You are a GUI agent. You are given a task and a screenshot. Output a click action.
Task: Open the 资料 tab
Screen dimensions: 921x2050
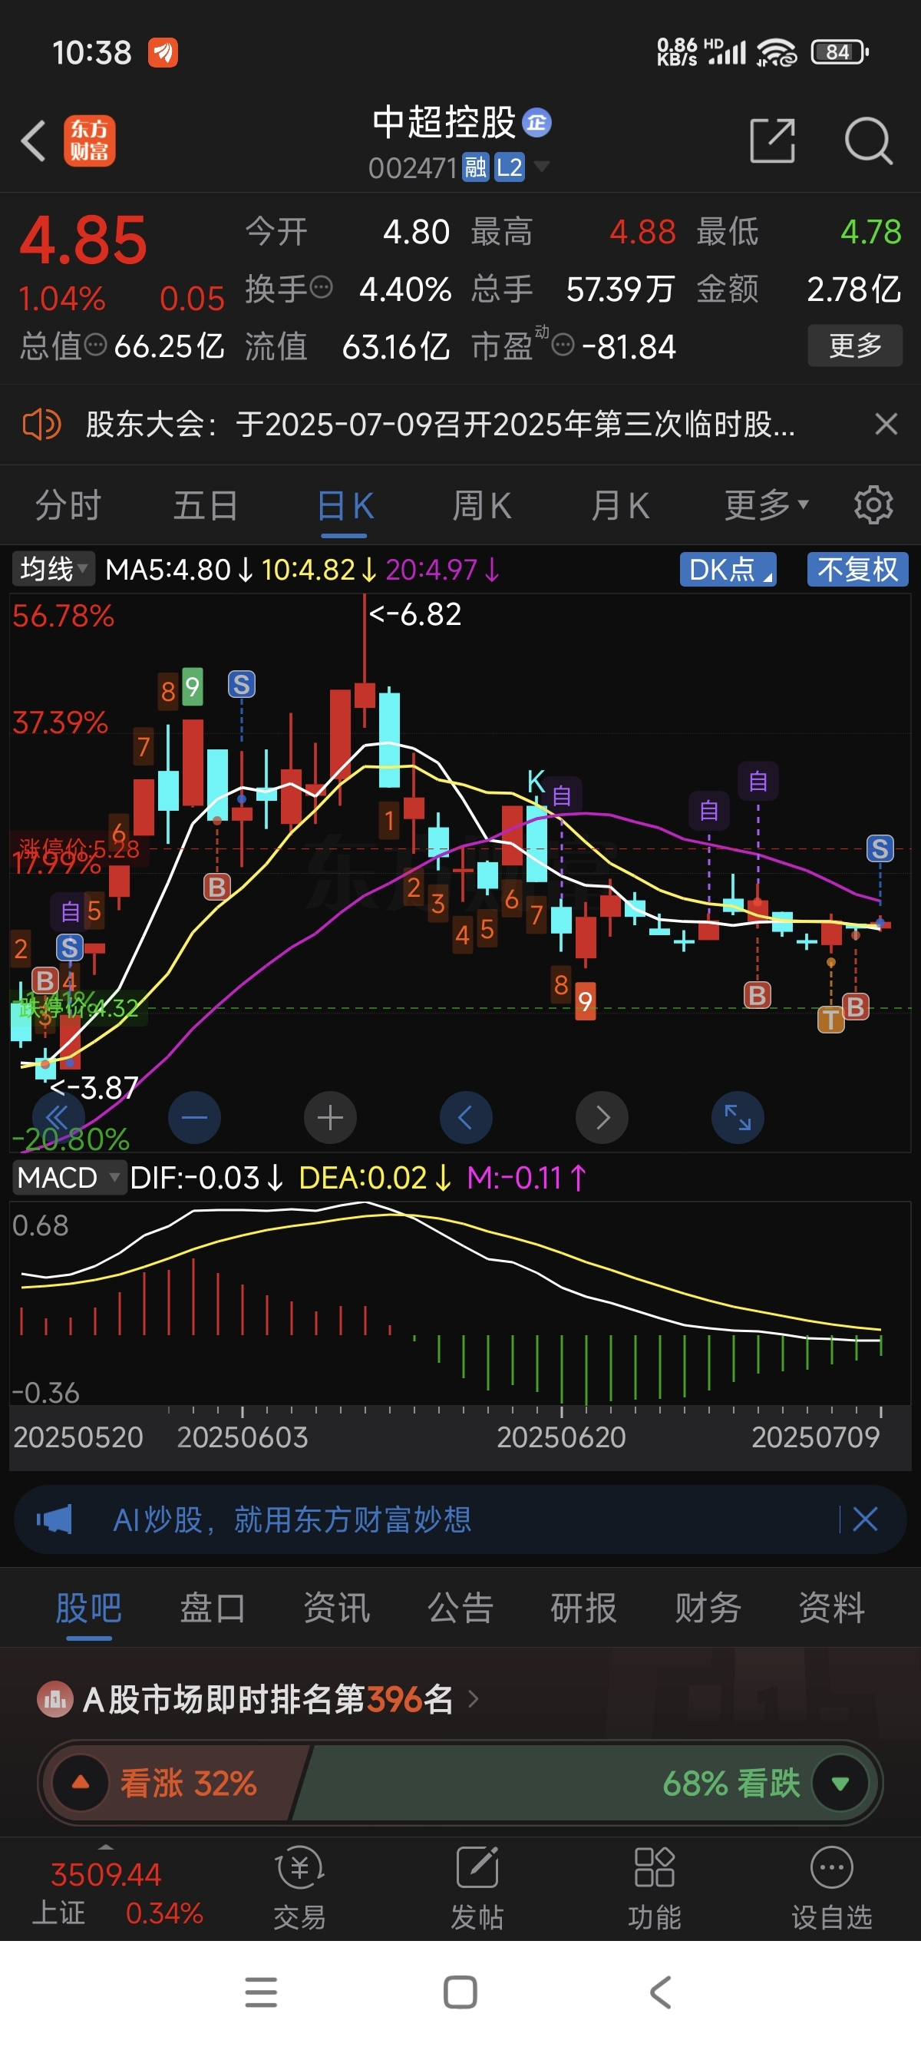(832, 1608)
